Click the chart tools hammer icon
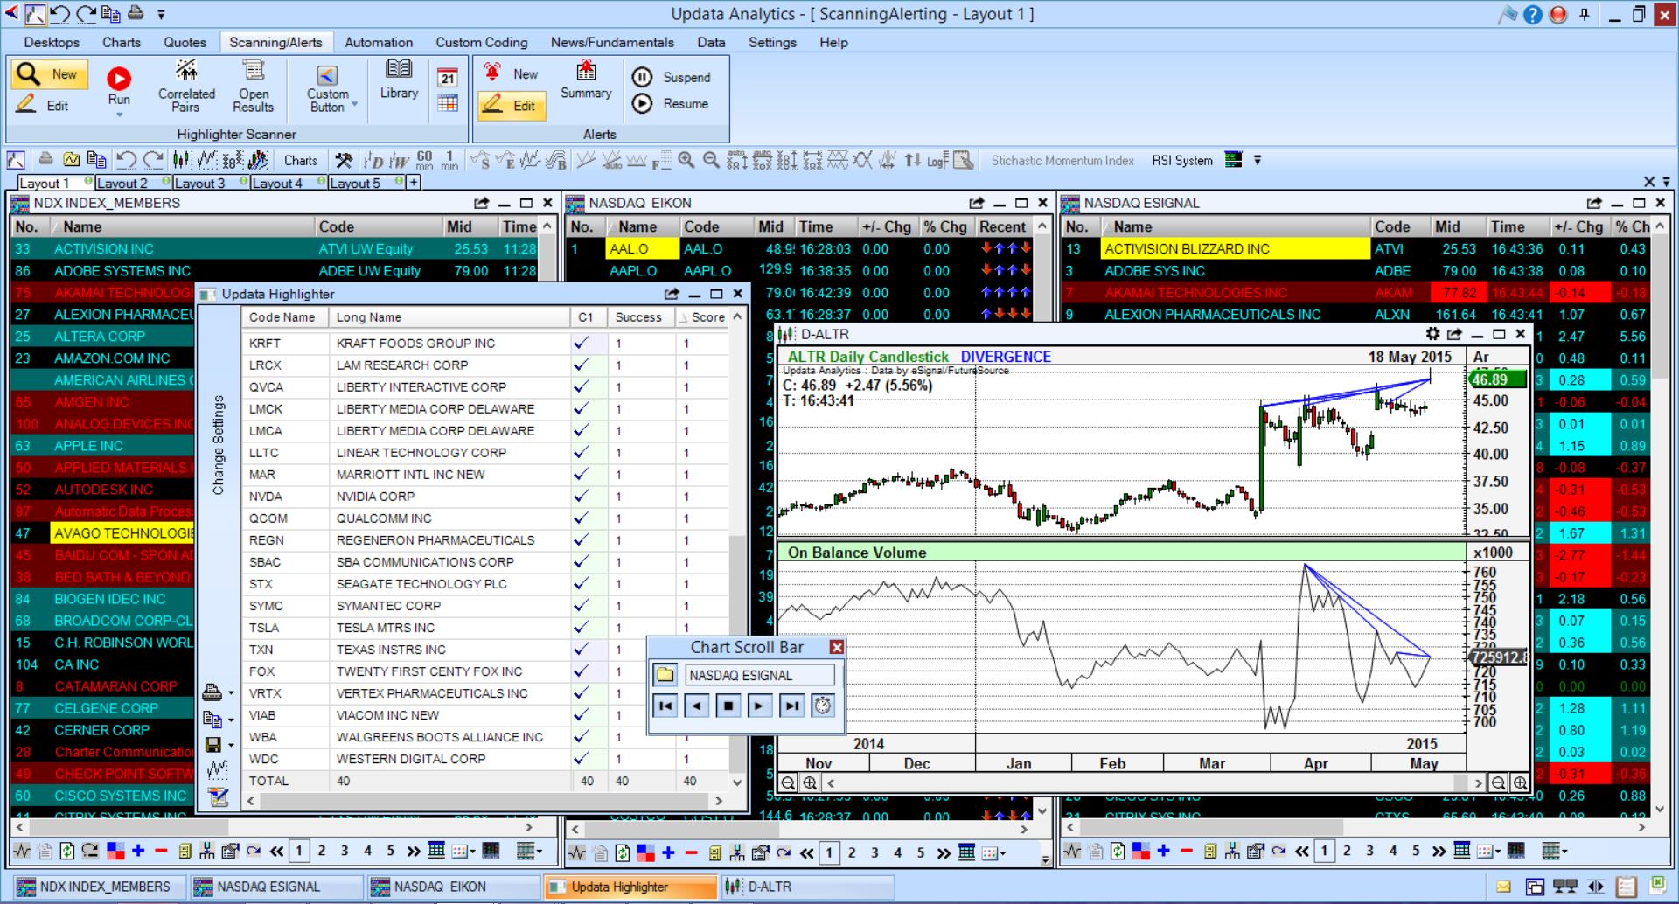The height and width of the screenshot is (904, 1679). (344, 160)
